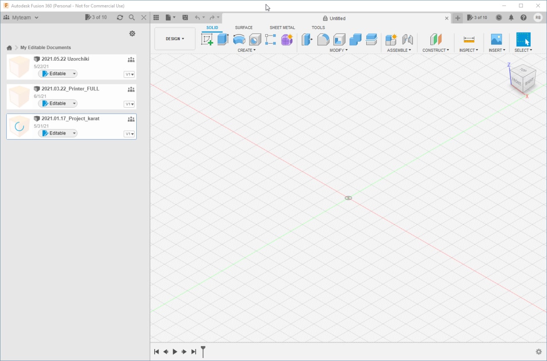Open the Myteam team dropdown
Image resolution: width=547 pixels, height=361 pixels.
click(21, 18)
